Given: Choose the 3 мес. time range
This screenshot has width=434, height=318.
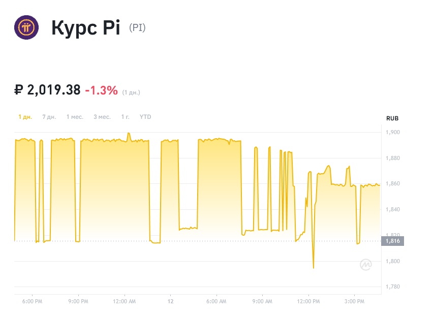Looking at the screenshot, I should tap(102, 117).
